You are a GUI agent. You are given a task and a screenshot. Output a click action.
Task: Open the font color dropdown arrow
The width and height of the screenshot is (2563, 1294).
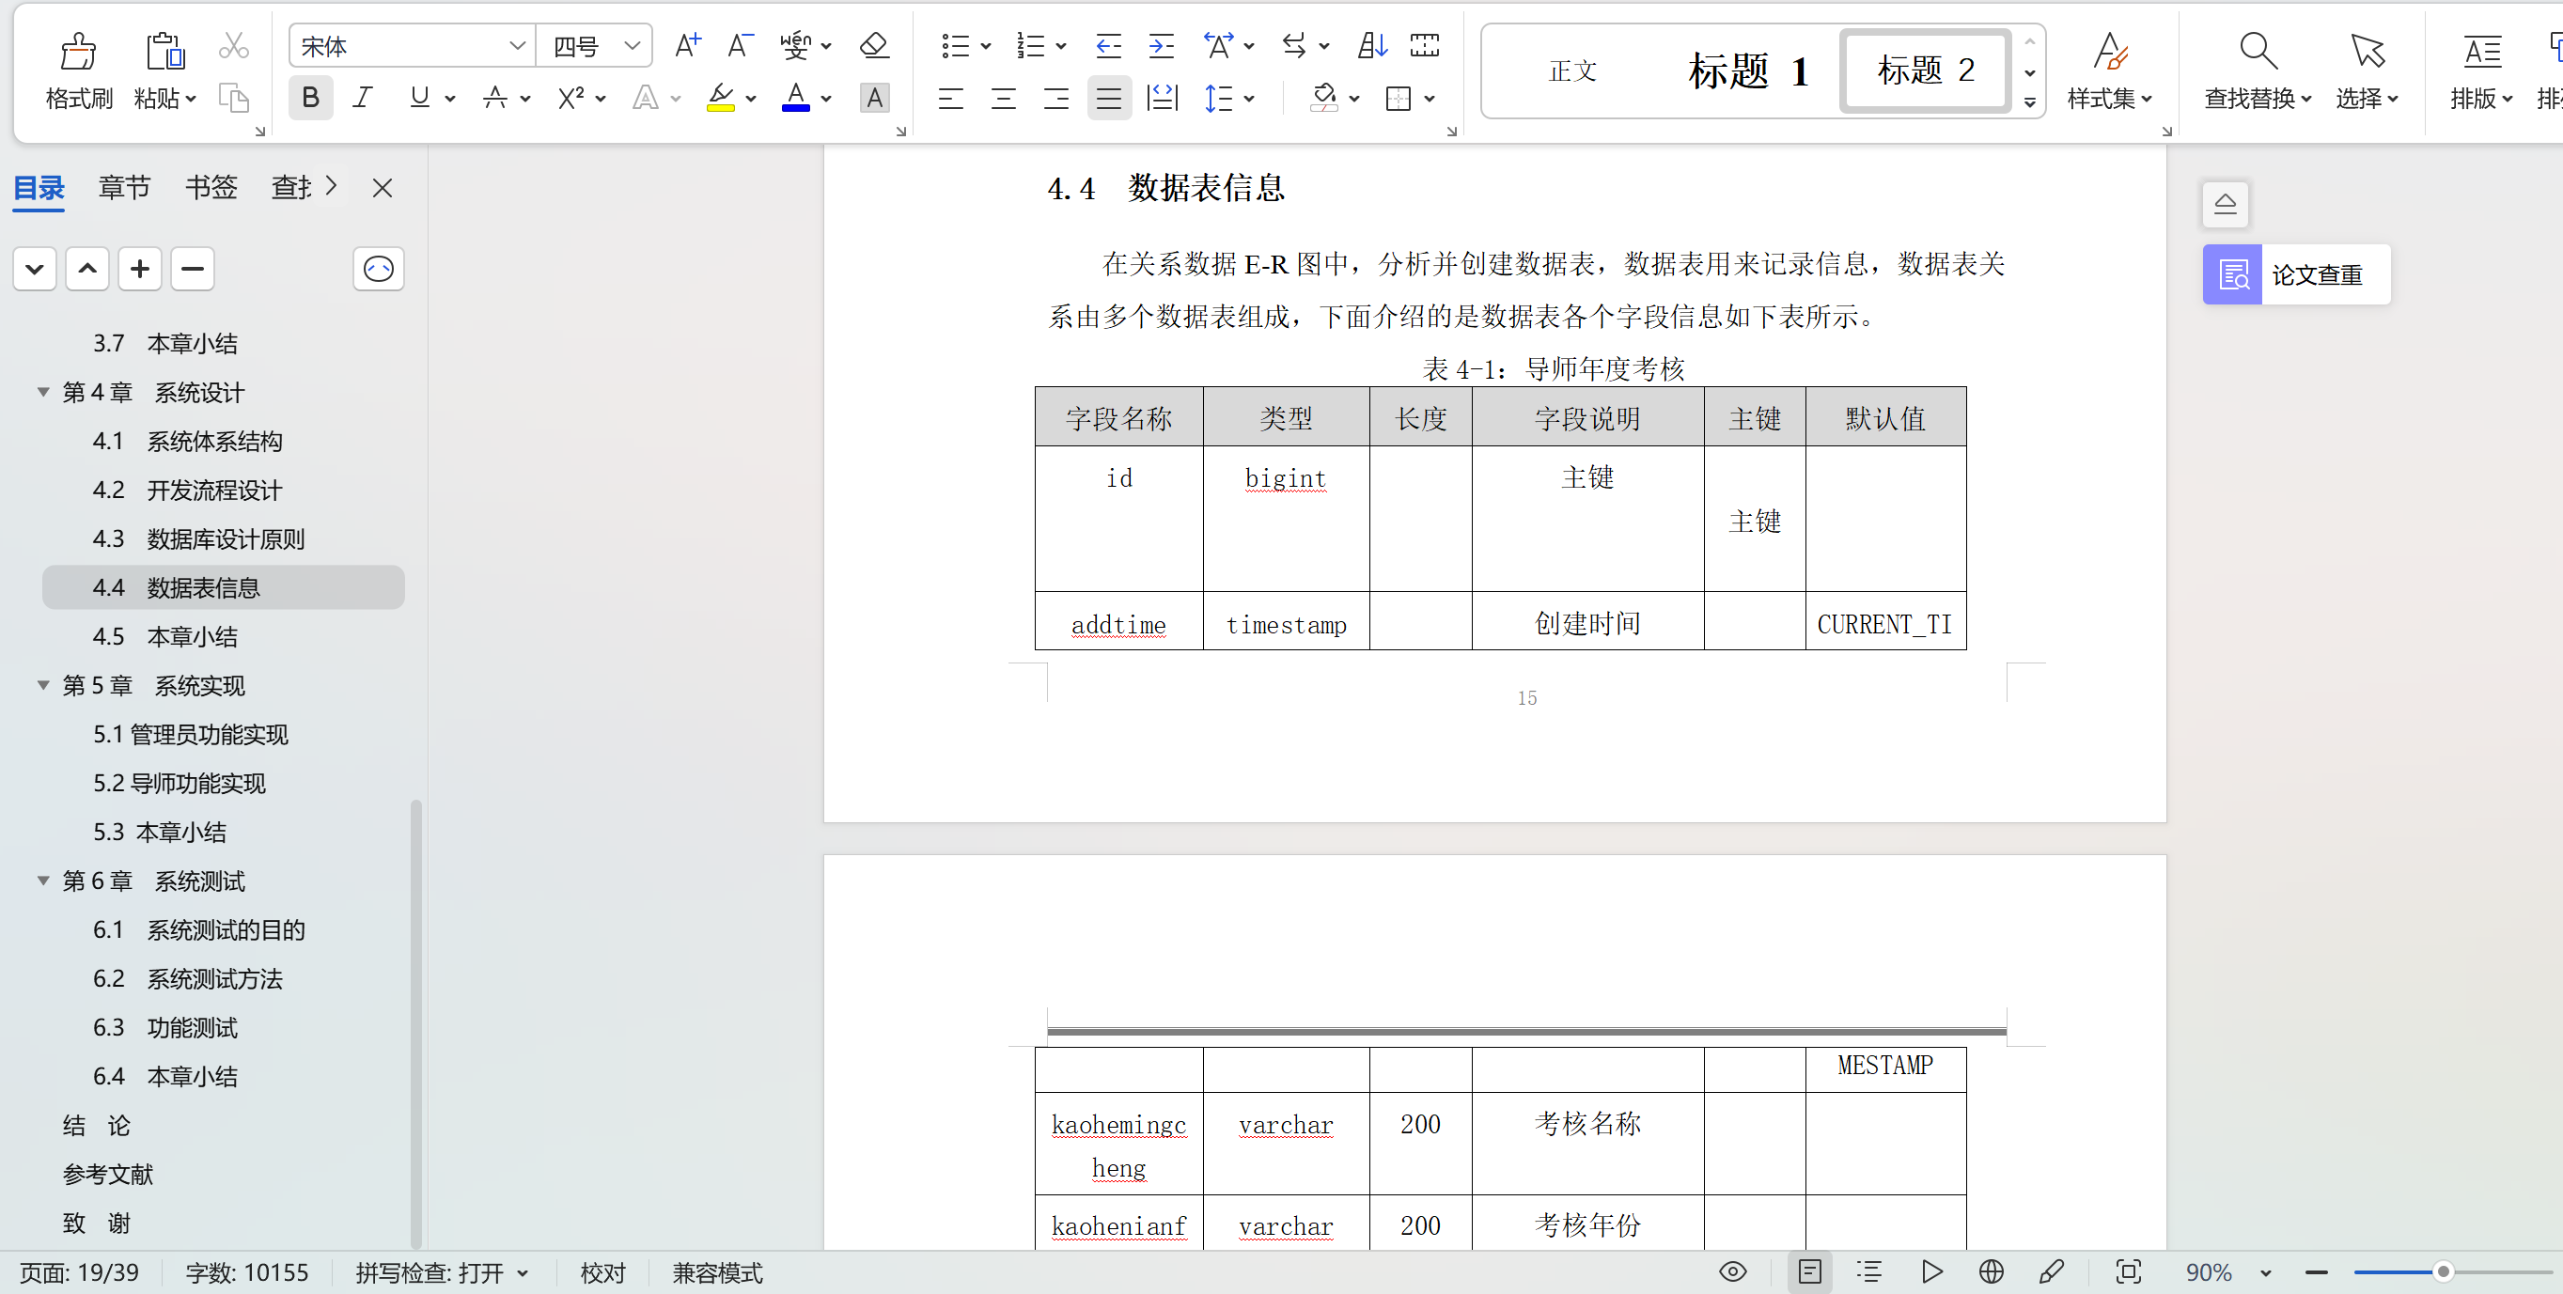click(x=827, y=99)
